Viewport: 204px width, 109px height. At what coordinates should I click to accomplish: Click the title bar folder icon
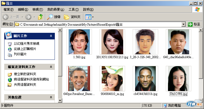[x=3, y=3]
